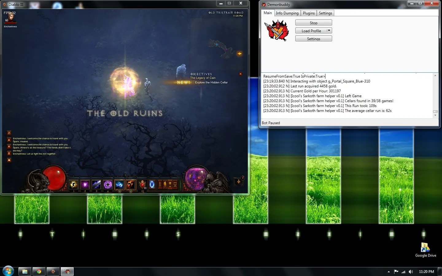The image size is (442, 276).
Task: Switch to the Main tab
Action: coord(268,13)
